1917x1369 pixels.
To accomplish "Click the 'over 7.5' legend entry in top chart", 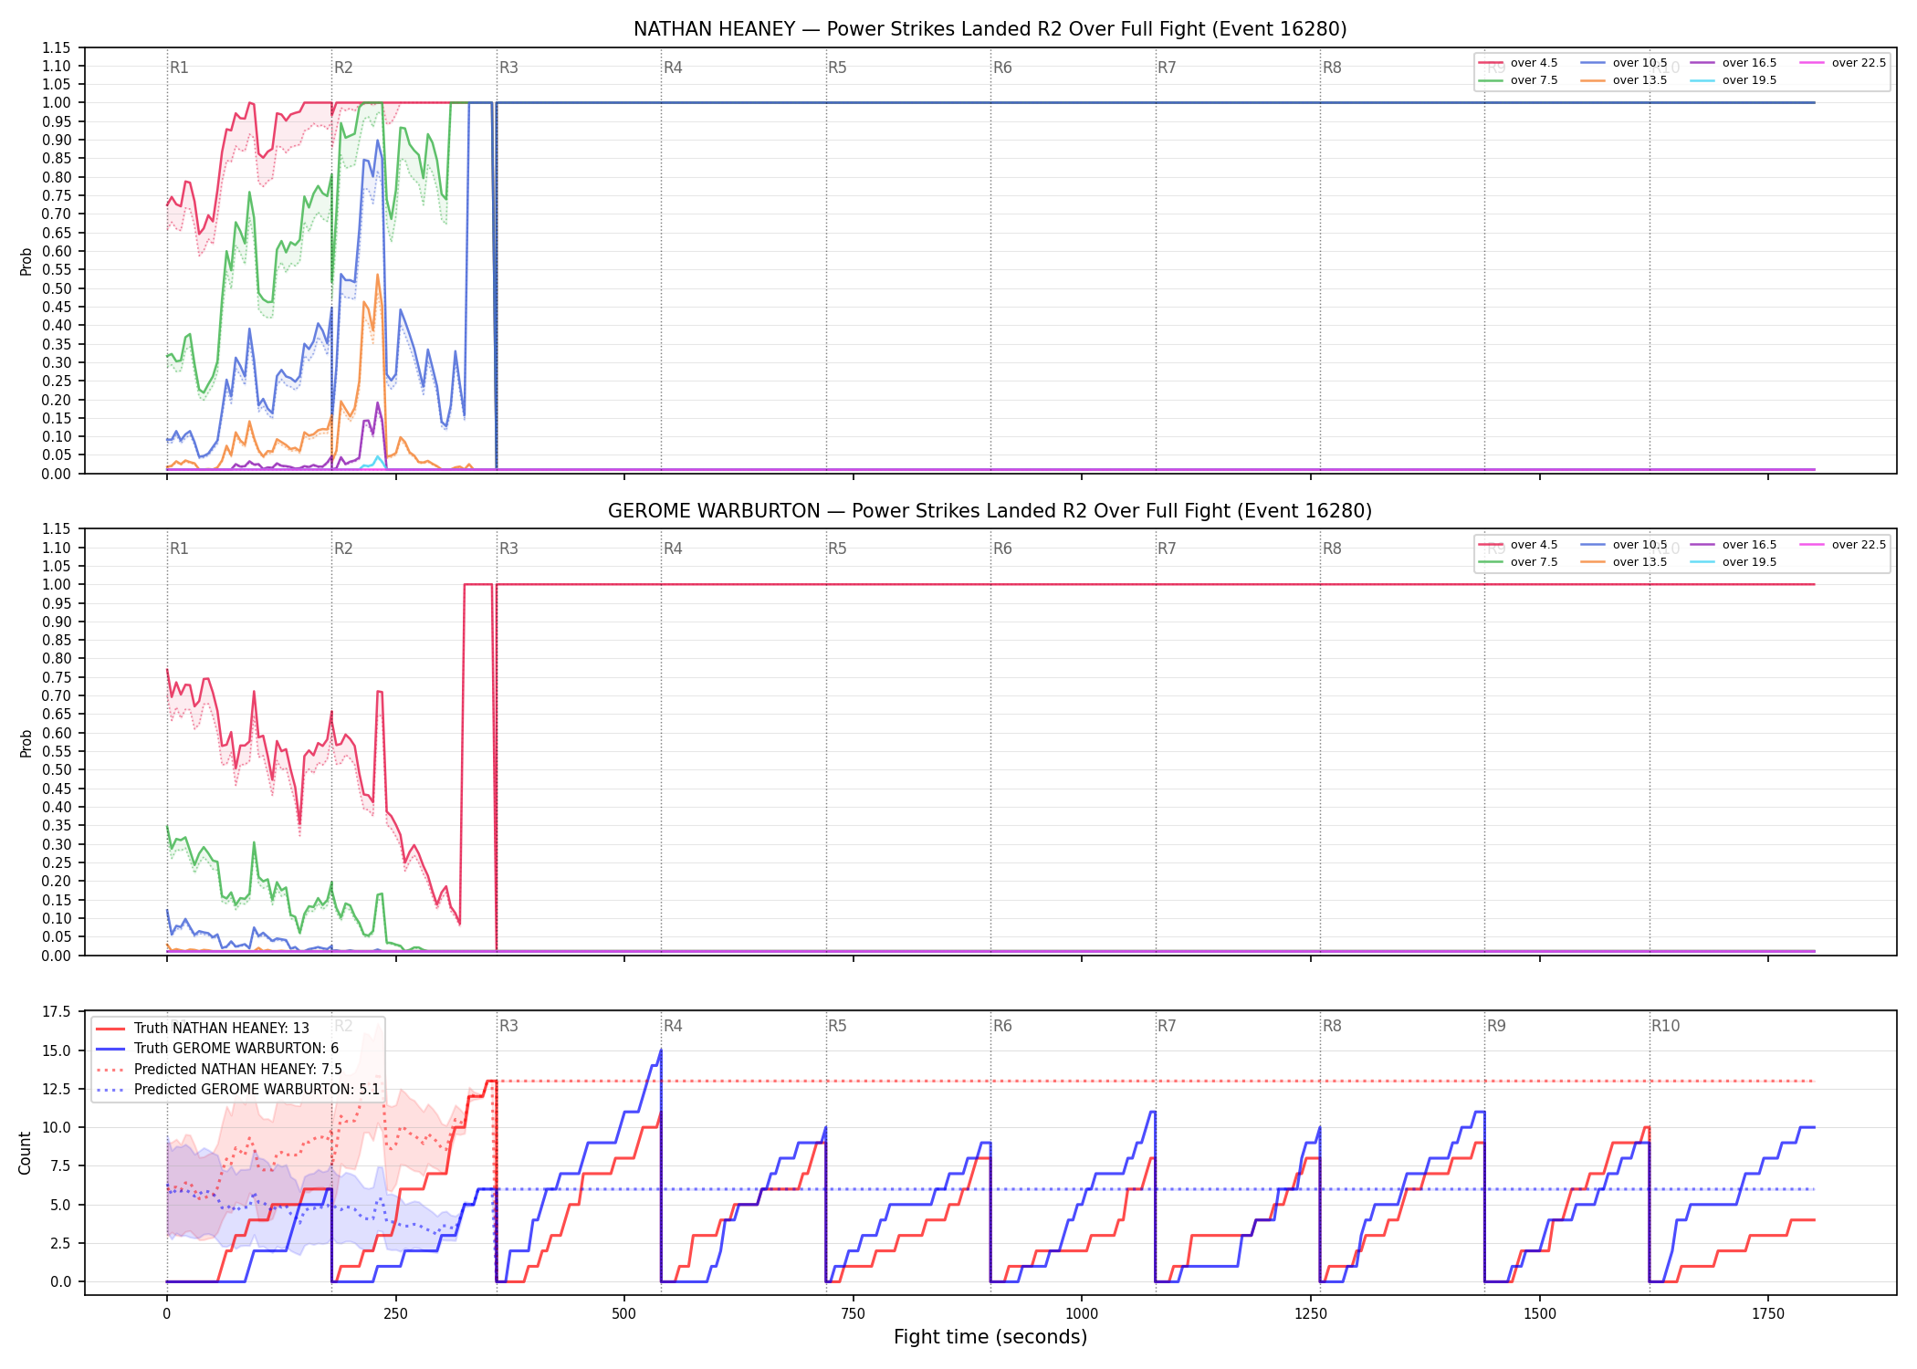I will (1518, 80).
